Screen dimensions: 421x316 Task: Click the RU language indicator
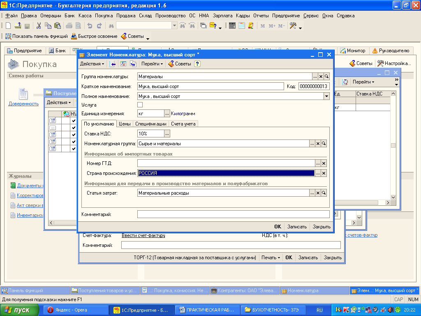[319, 310]
